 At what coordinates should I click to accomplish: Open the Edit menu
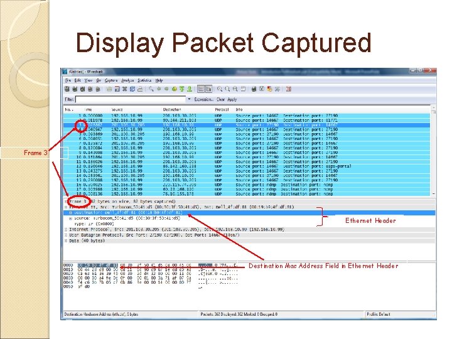coord(78,80)
